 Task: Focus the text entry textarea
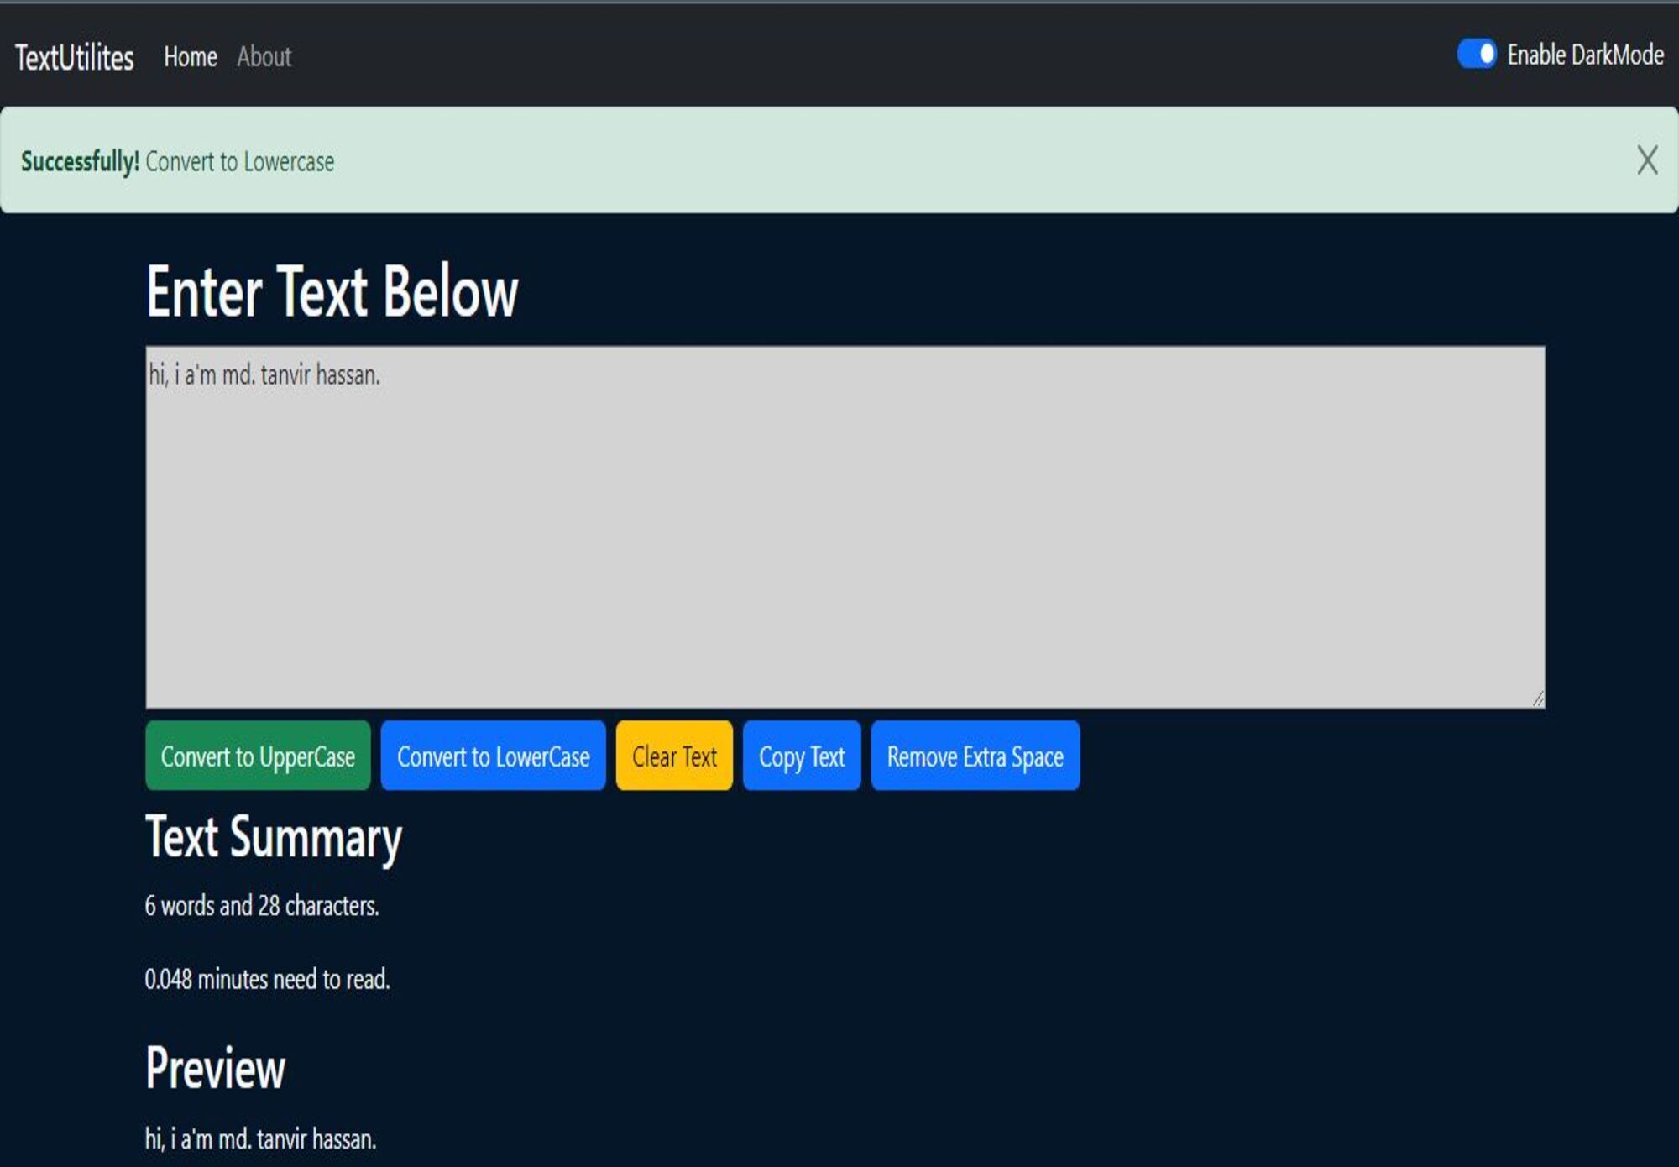click(x=844, y=527)
